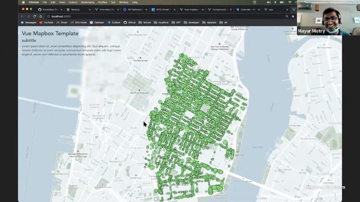Screen dimensions: 360x202
Task: Expand the School bookmarks folder
Action: 145,22
